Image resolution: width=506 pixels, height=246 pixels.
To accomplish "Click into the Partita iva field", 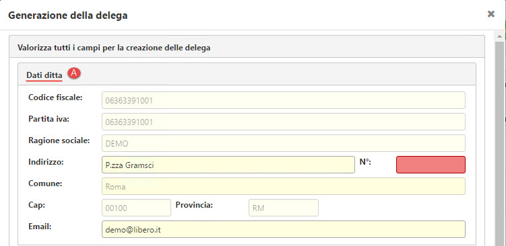I will click(284, 122).
